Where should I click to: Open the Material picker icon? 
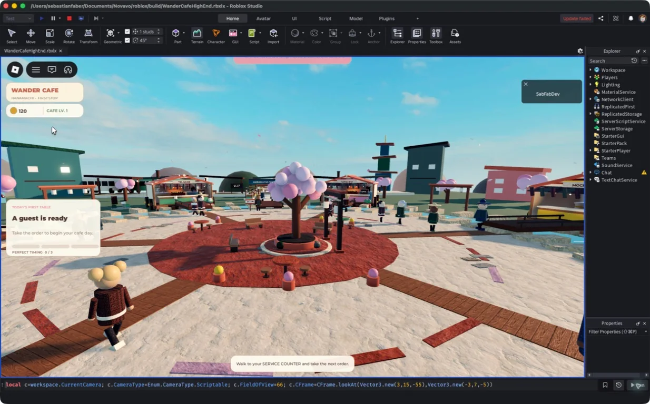[x=295, y=33]
